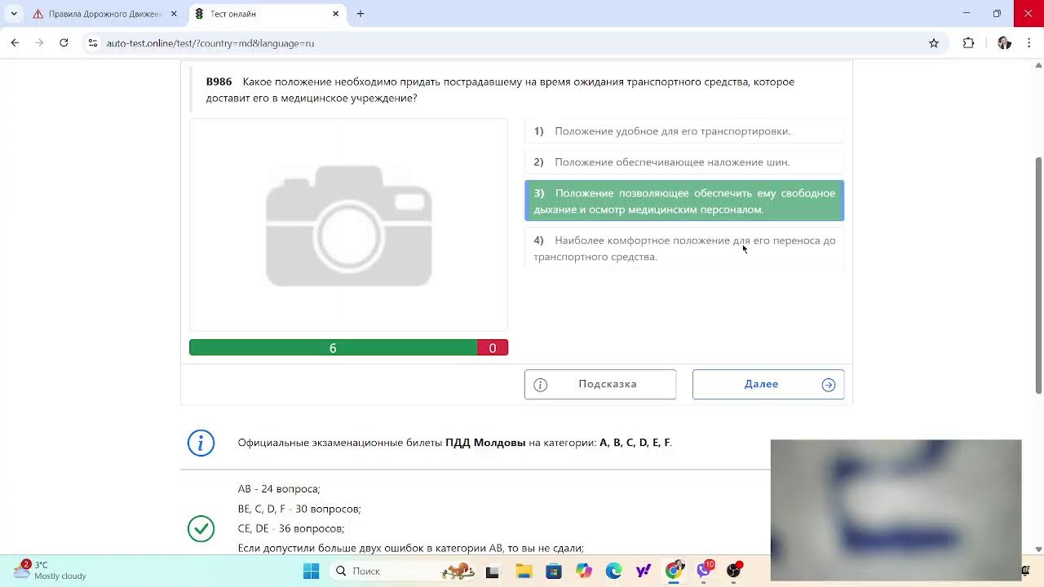Click the camera placeholder question image
The width and height of the screenshot is (1044, 587).
point(349,225)
